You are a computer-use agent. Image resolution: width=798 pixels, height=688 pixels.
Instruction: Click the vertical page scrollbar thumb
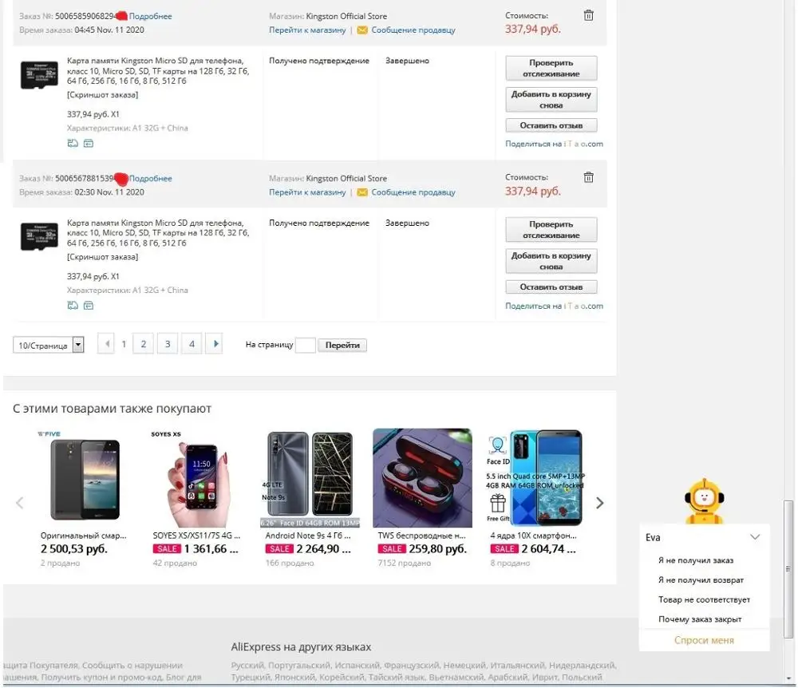[x=788, y=569]
